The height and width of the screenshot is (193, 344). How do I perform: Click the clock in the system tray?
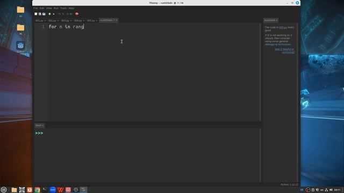(x=338, y=190)
